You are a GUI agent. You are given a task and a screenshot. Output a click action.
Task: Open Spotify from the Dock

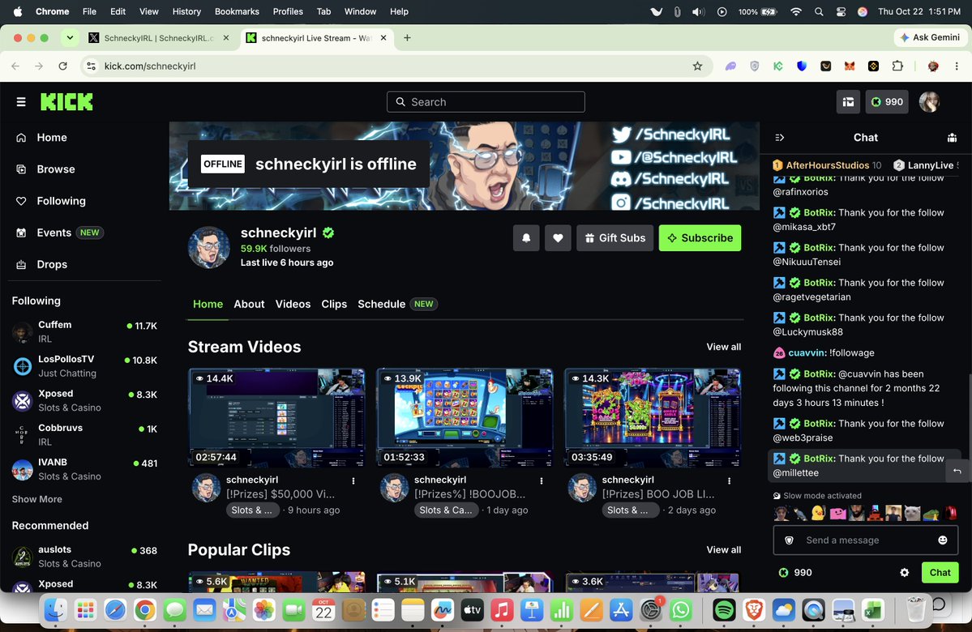pyautogui.click(x=724, y=610)
